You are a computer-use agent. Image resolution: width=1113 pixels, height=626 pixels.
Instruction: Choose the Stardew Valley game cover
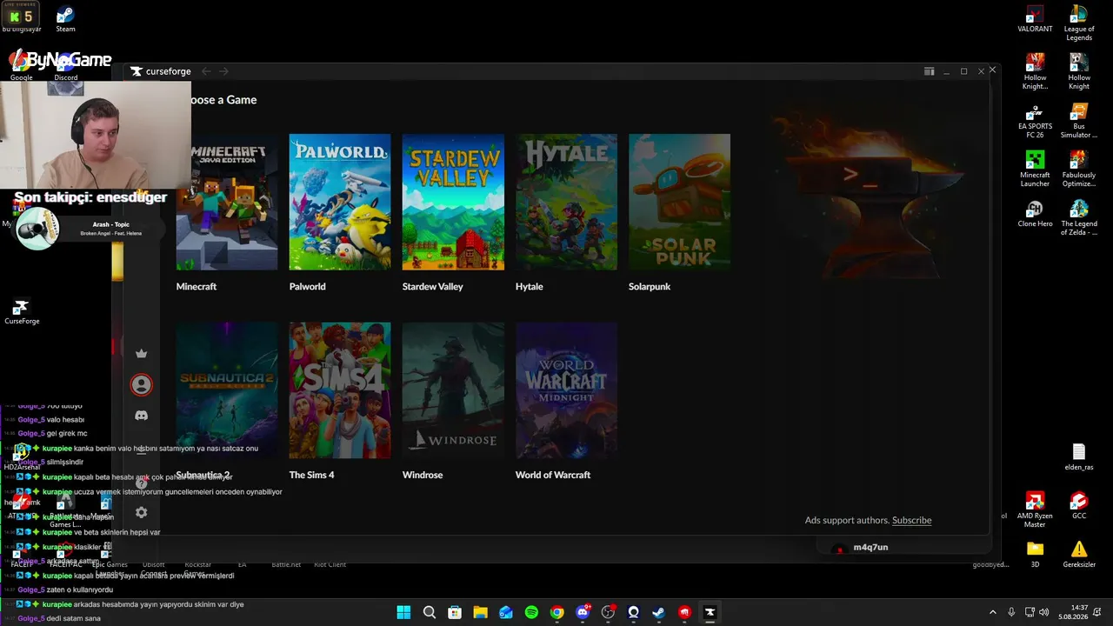point(453,202)
